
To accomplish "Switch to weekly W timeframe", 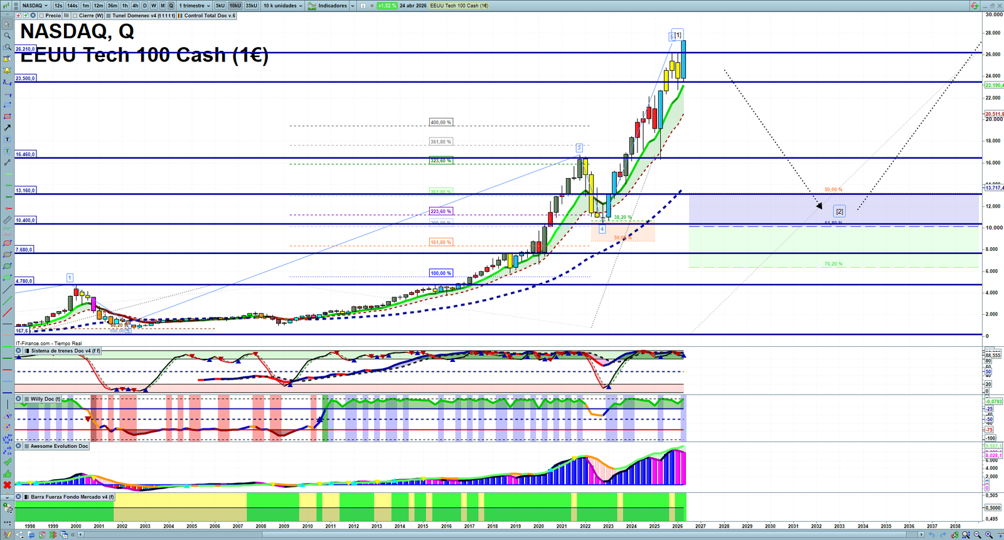I will pyautogui.click(x=154, y=6).
